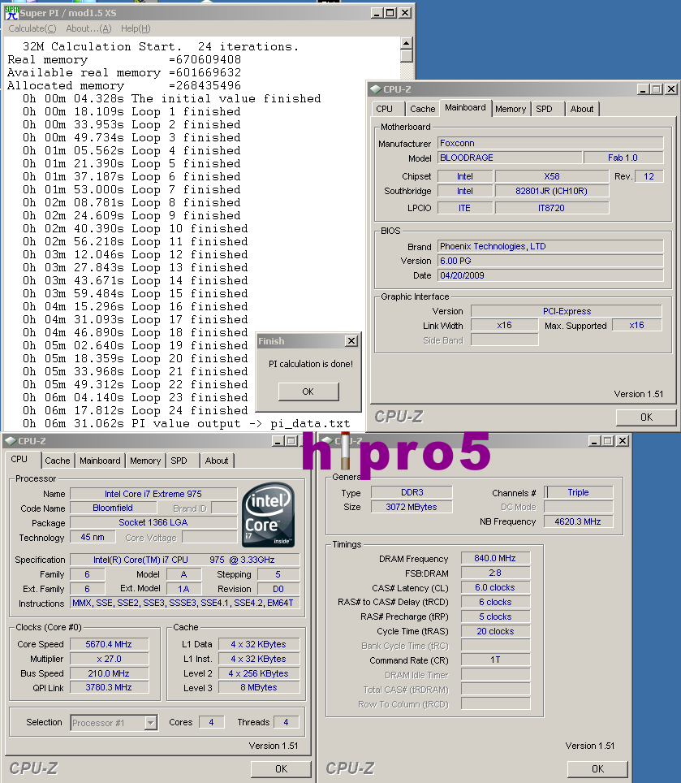The height and width of the screenshot is (783, 681).
Task: Click the DDR3 memory type field
Action: [x=412, y=492]
